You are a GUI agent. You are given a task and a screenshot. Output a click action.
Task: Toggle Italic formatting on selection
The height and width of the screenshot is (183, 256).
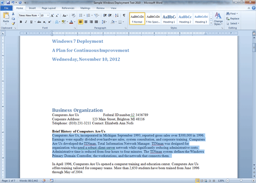(26, 22)
